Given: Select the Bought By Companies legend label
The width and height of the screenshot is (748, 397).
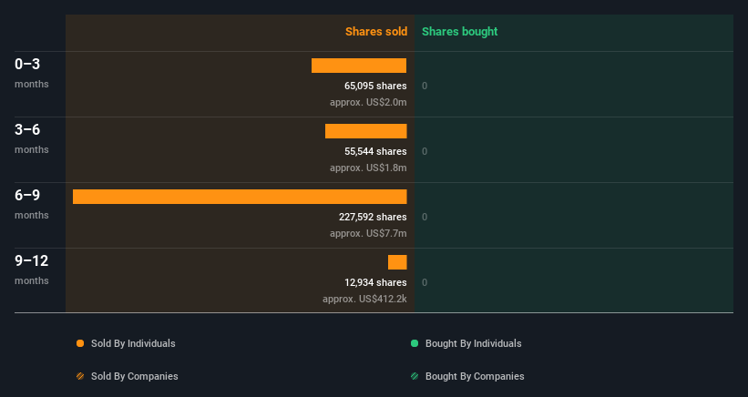Looking at the screenshot, I should click(475, 376).
